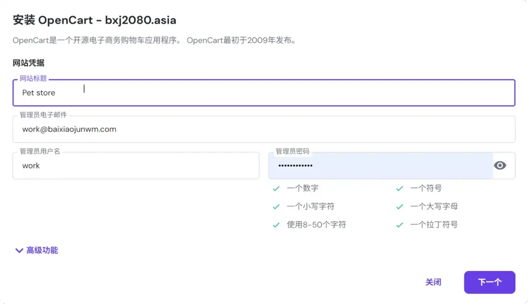Click the checkmark beside 一个小写字符
528x304 pixels.
pos(276,206)
